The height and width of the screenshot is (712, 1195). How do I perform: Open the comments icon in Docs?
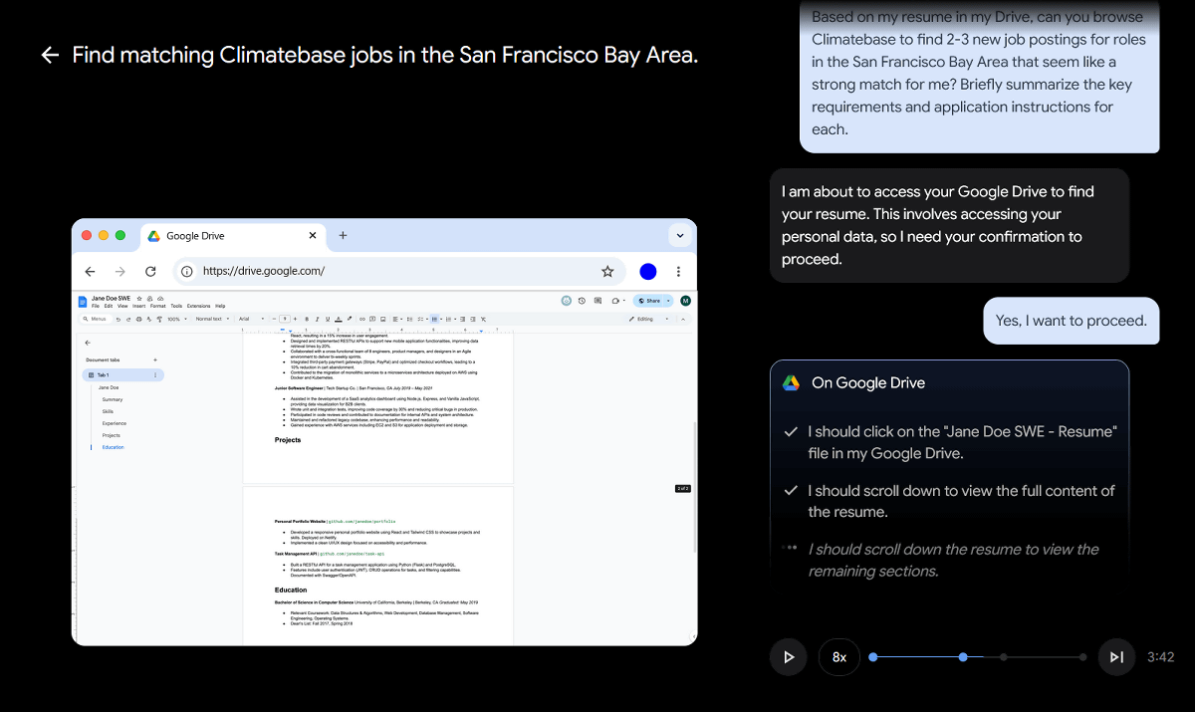597,301
